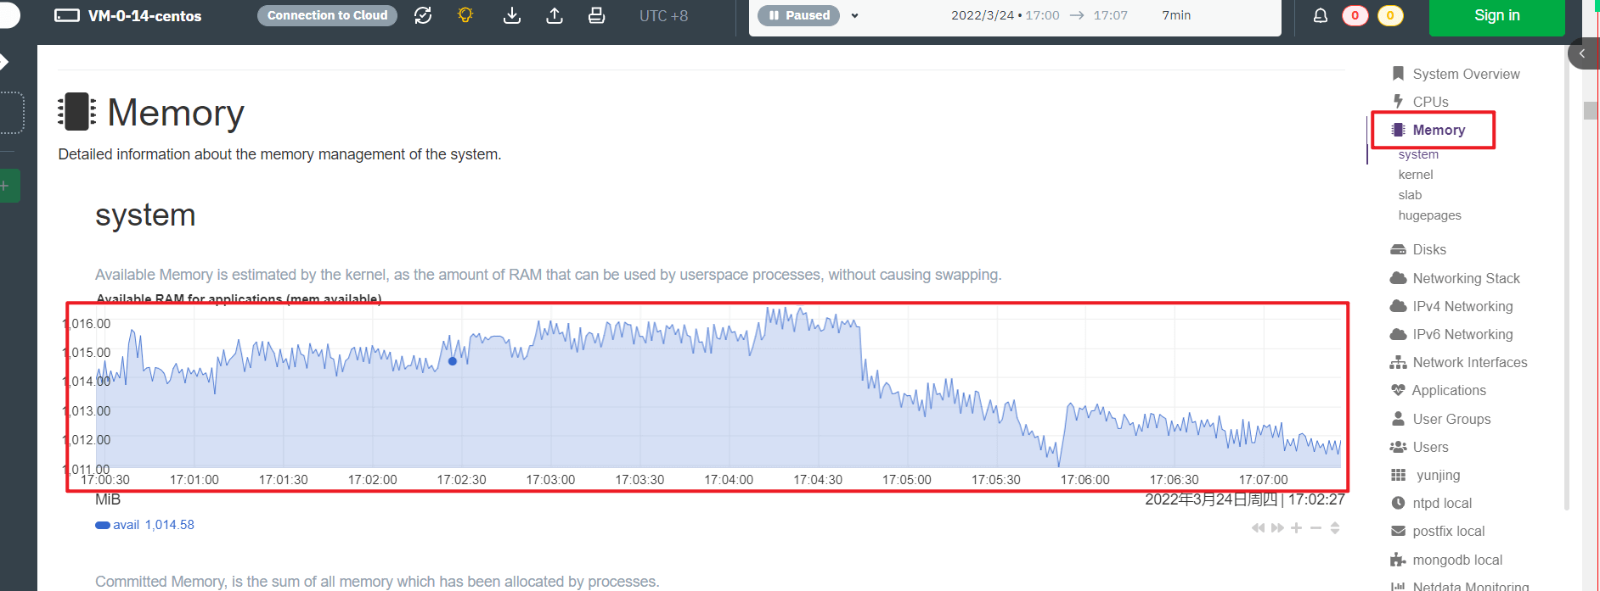Click the green Sign in button
Viewport: 1600px width, 591px height.
click(1496, 15)
